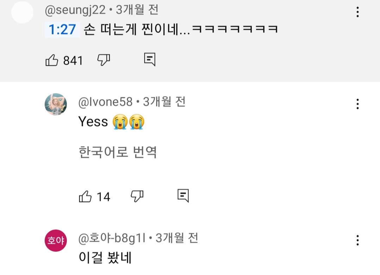Tap the @Ivone58 username
Screen dimensions: 380x275
tap(106, 102)
